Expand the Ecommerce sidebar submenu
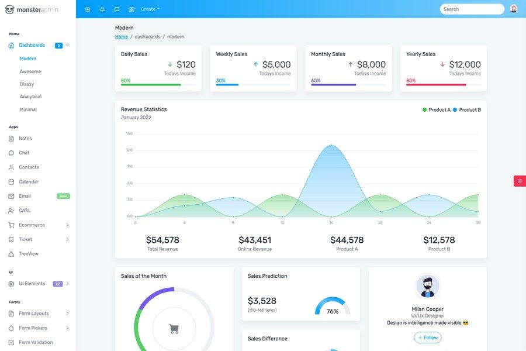 tap(67, 223)
